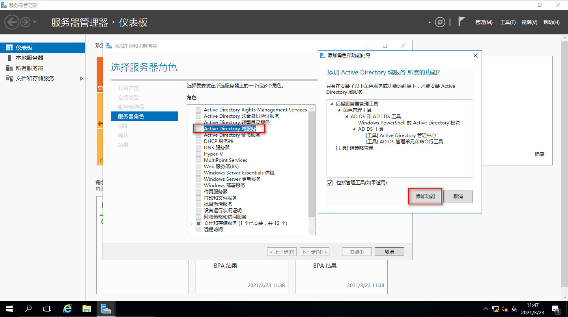The width and height of the screenshot is (568, 317).
Task: Select Windows Server Essentials 体验 role text
Action: 239,173
